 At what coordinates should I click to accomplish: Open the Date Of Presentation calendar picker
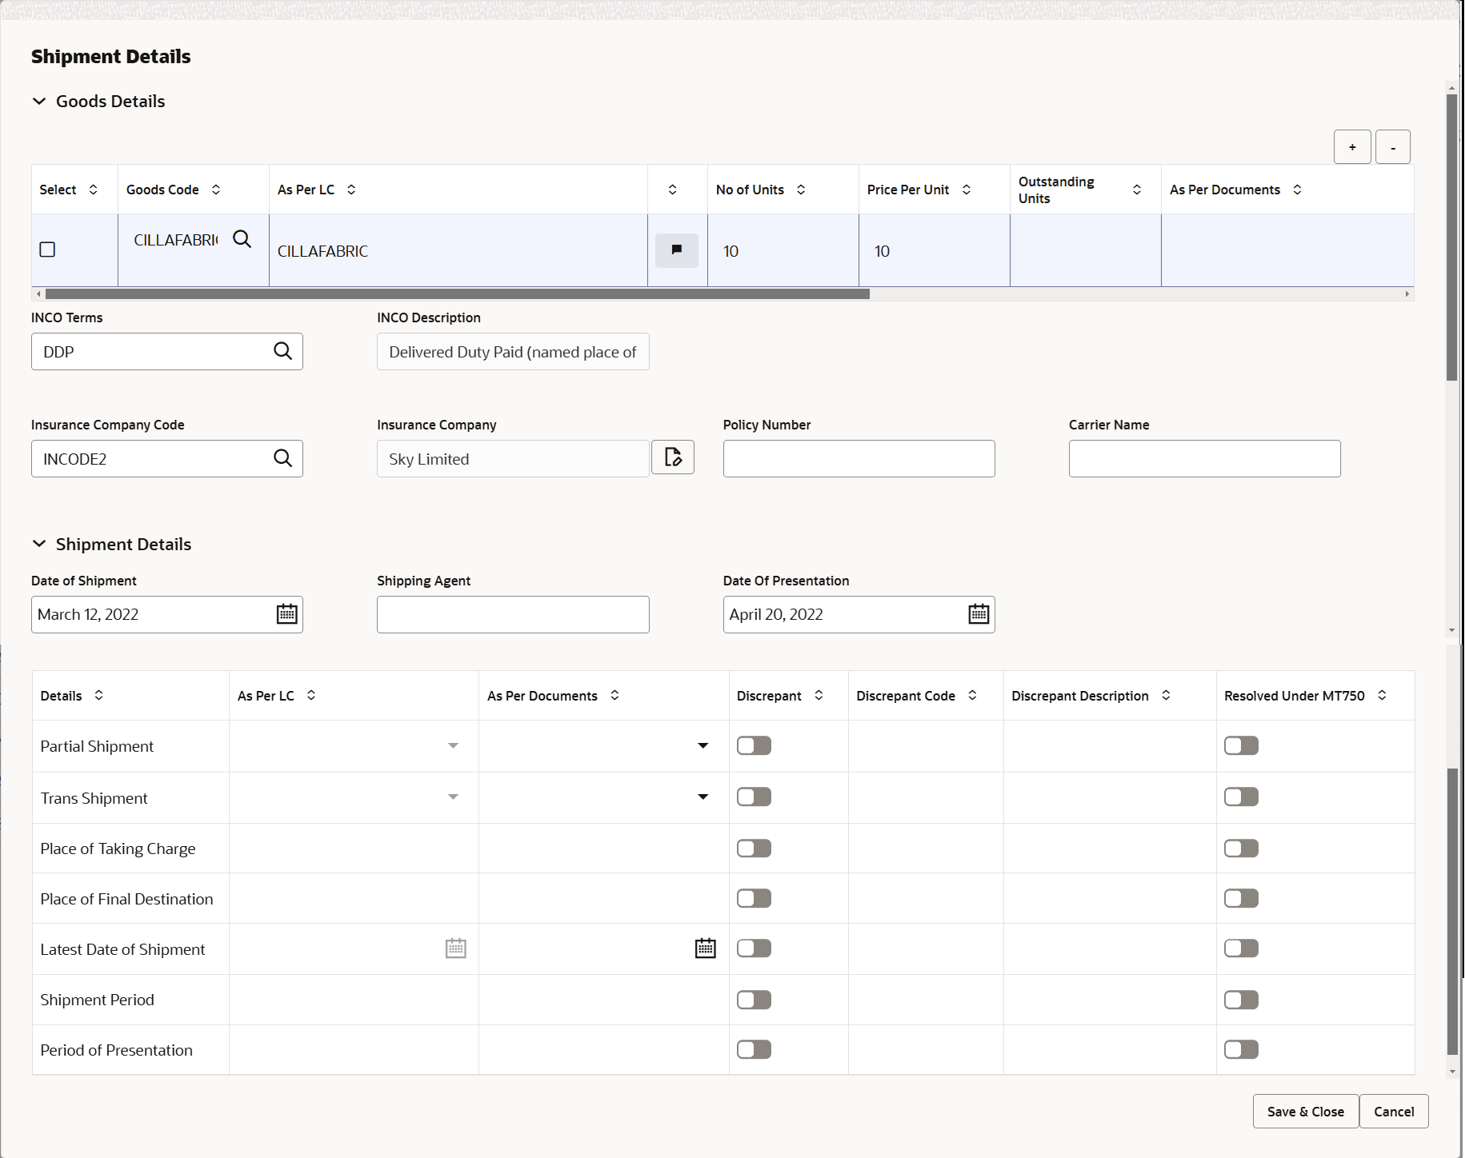(x=978, y=614)
